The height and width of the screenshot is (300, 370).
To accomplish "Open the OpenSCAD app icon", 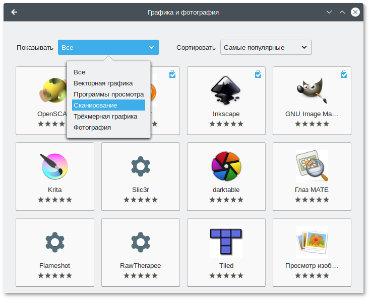I will pos(53,90).
